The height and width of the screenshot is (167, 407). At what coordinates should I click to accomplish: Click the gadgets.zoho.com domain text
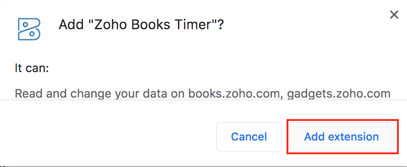[339, 94]
